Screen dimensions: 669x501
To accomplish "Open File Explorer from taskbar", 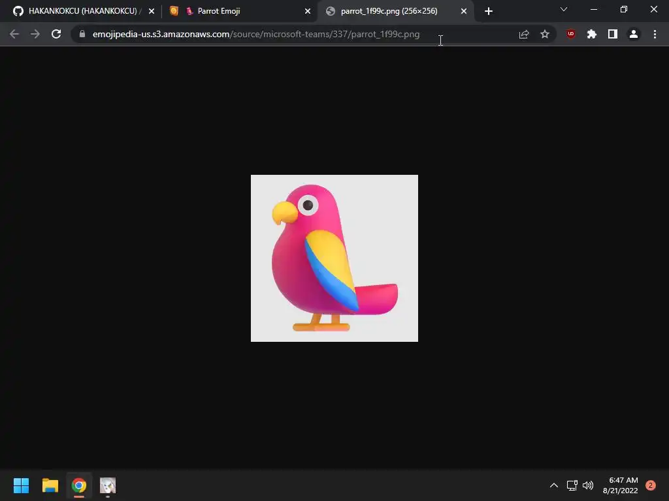I will 50,485.
